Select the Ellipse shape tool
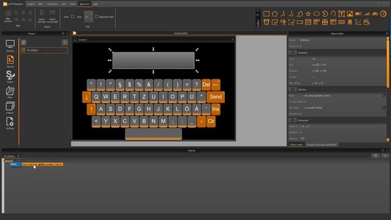This screenshot has height=220, width=391. pyautogui.click(x=316, y=13)
